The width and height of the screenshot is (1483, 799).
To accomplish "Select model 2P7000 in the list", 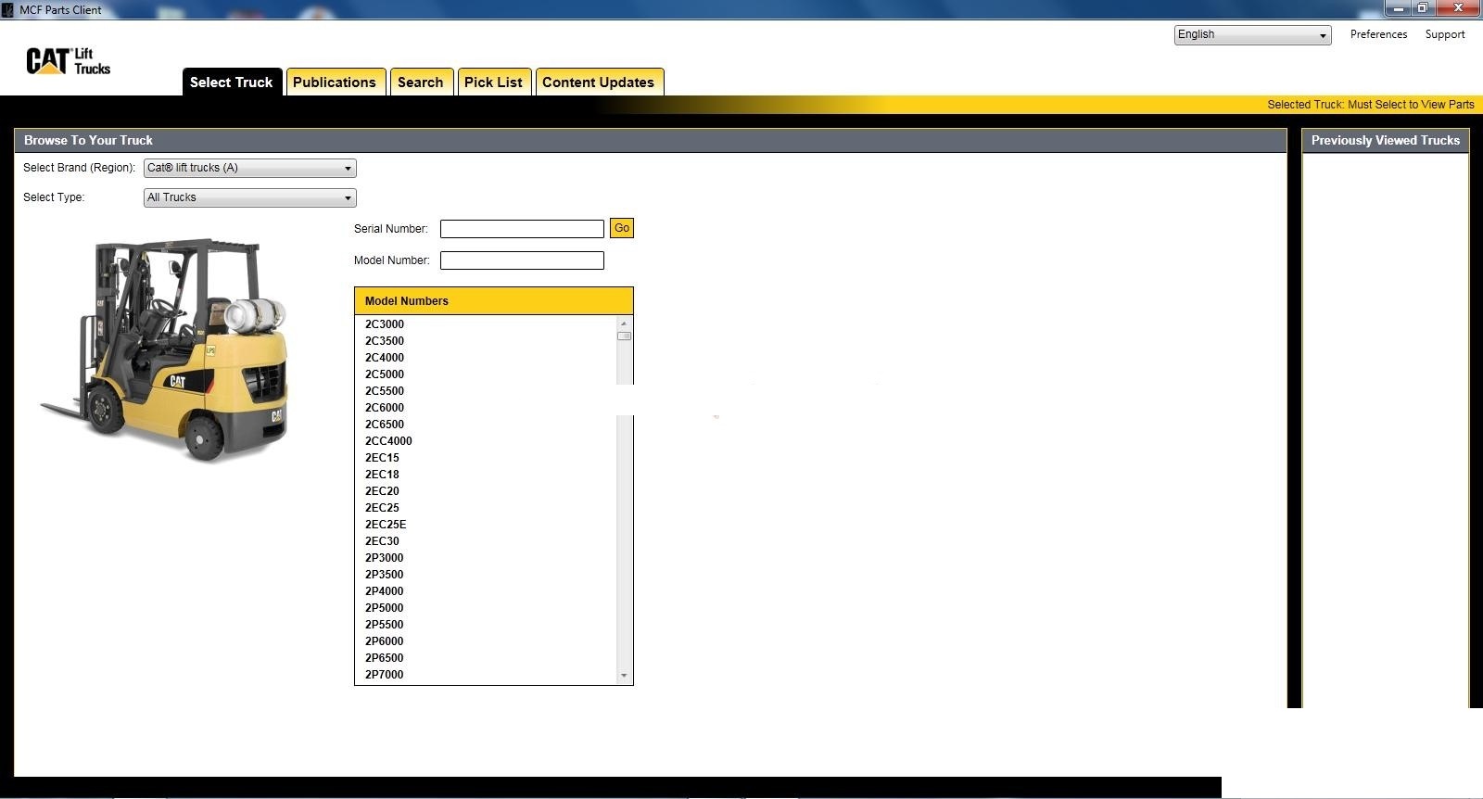I will (385, 675).
